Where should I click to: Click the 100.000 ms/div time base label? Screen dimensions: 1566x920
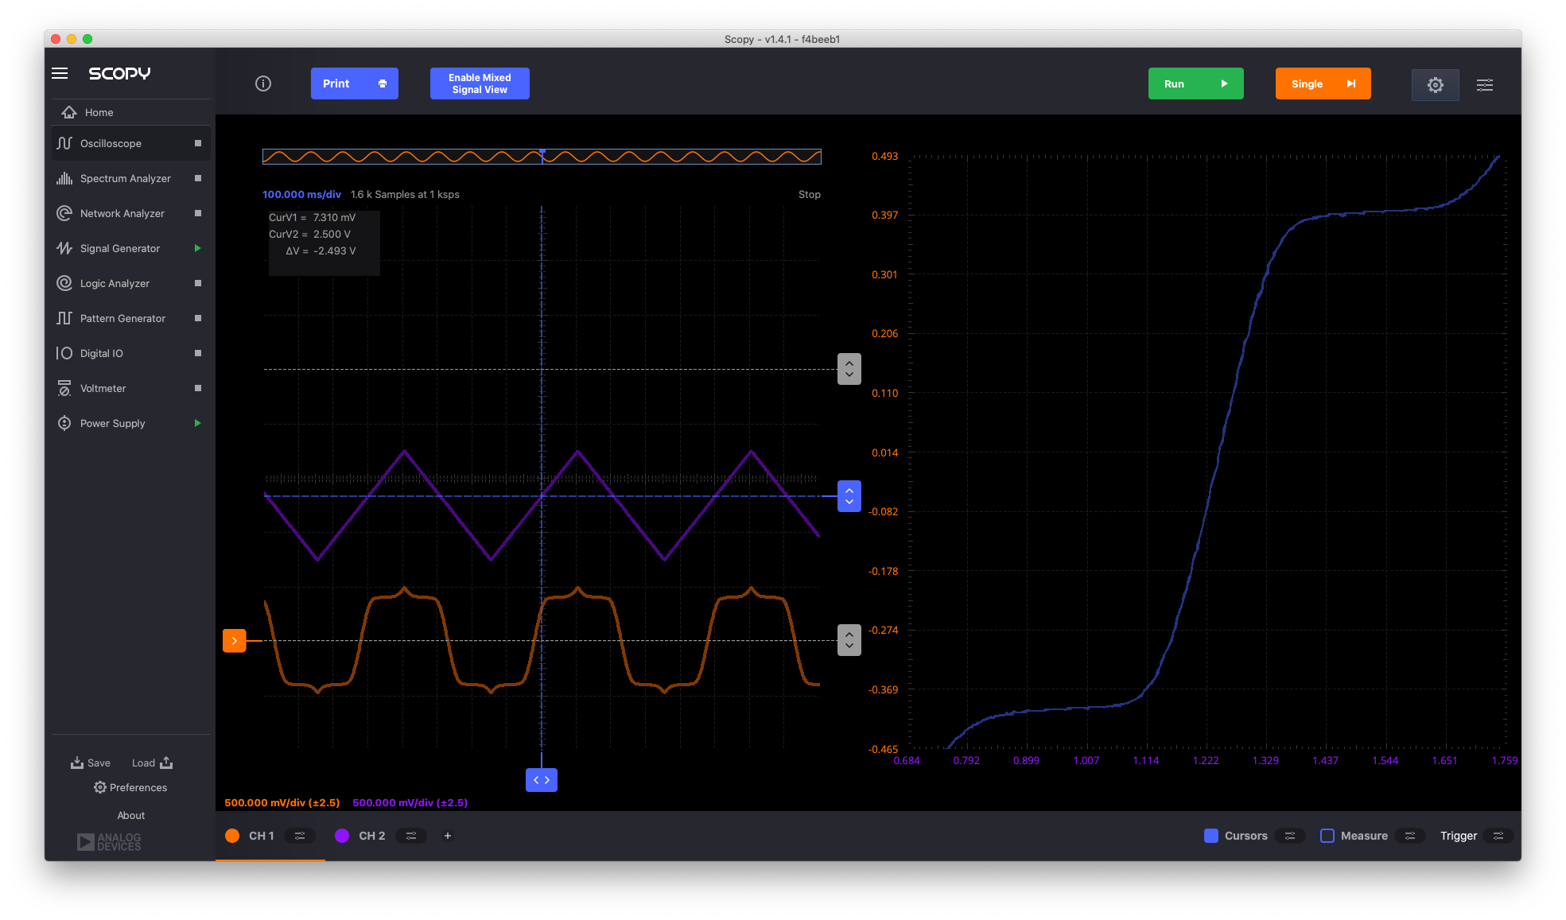click(302, 194)
